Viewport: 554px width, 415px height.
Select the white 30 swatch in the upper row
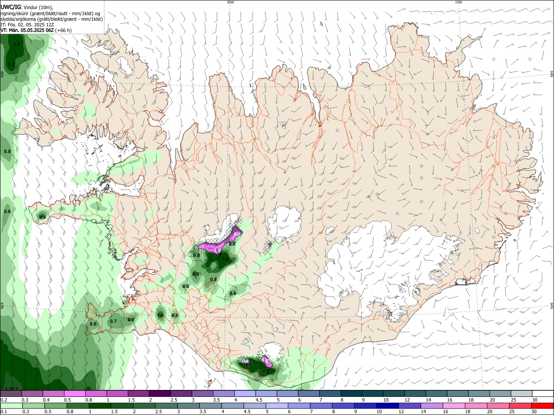[x=543, y=393]
